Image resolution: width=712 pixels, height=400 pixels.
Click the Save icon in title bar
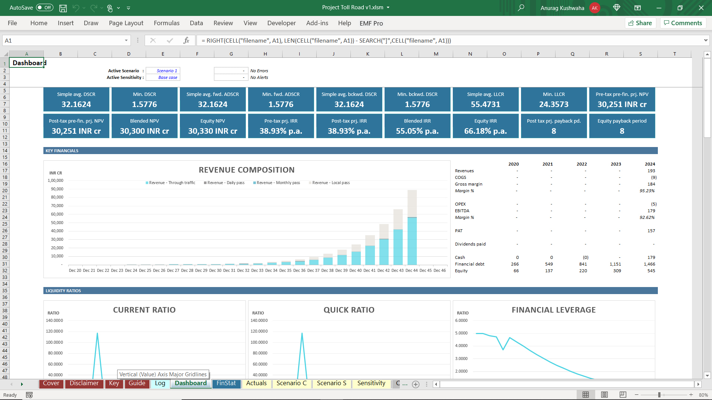(x=63, y=8)
